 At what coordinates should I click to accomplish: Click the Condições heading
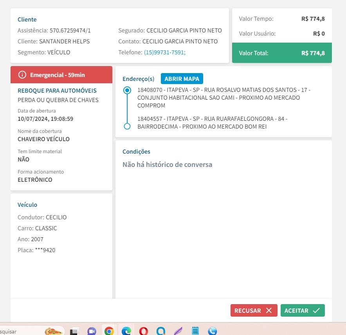coord(136,152)
